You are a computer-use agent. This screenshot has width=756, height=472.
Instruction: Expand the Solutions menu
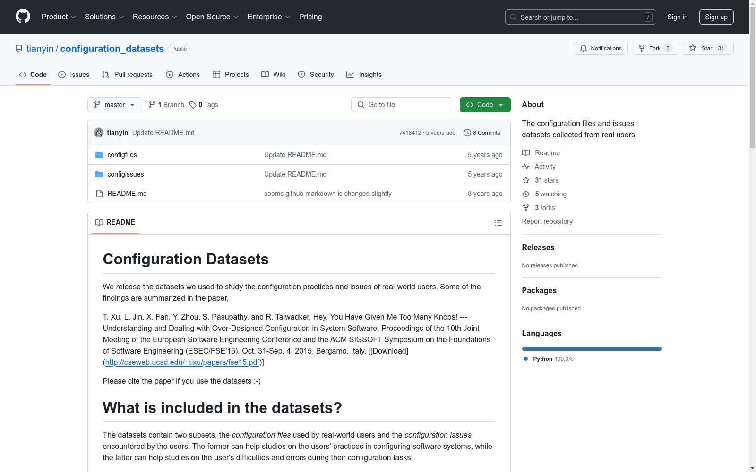click(104, 17)
